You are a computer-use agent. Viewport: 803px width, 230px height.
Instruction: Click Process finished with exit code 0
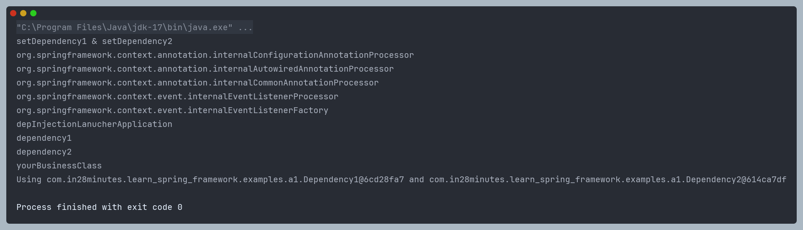click(x=99, y=207)
